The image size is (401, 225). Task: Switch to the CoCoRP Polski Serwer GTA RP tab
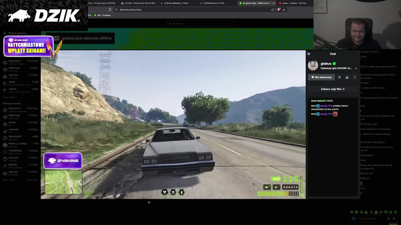pos(138,3)
